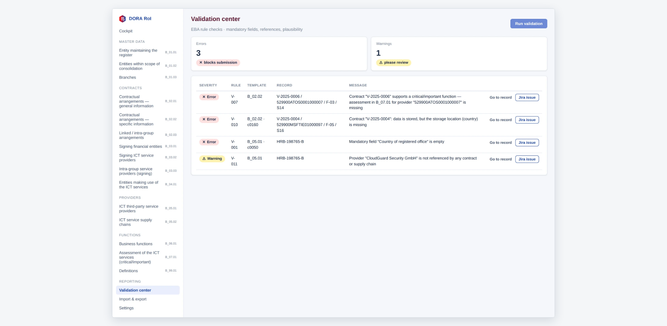
Task: Select Linked / intra-group arrangements
Action: [x=148, y=135]
